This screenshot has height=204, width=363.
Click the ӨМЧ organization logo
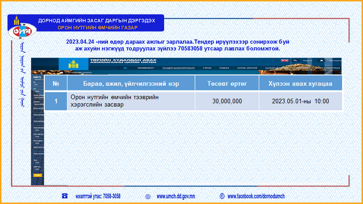[x=23, y=32]
